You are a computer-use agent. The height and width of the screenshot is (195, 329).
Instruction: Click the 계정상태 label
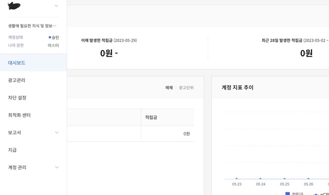[x=15, y=37]
